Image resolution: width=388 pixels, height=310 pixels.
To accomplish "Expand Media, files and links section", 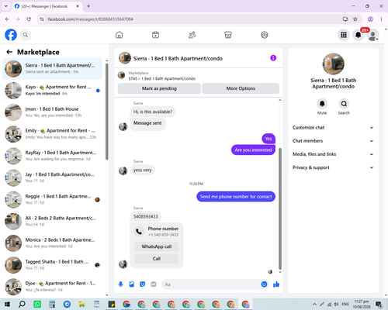I will pos(333,154).
